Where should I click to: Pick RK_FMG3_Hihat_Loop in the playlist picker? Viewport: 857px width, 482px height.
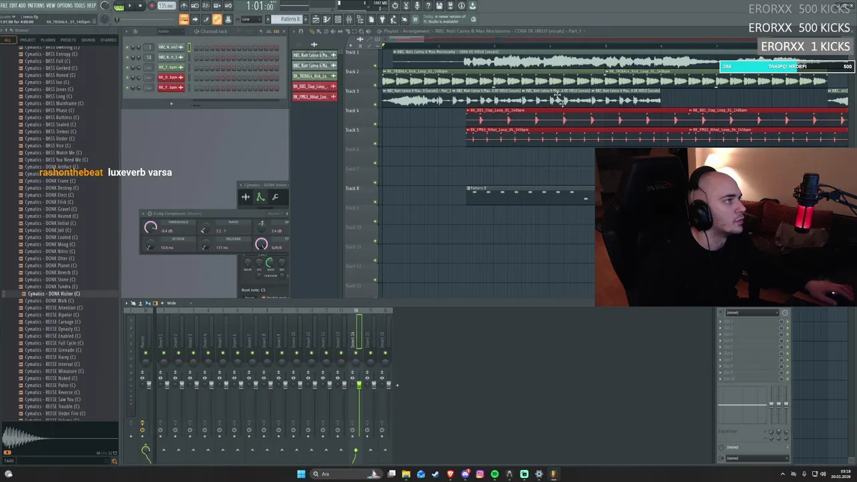pos(314,96)
